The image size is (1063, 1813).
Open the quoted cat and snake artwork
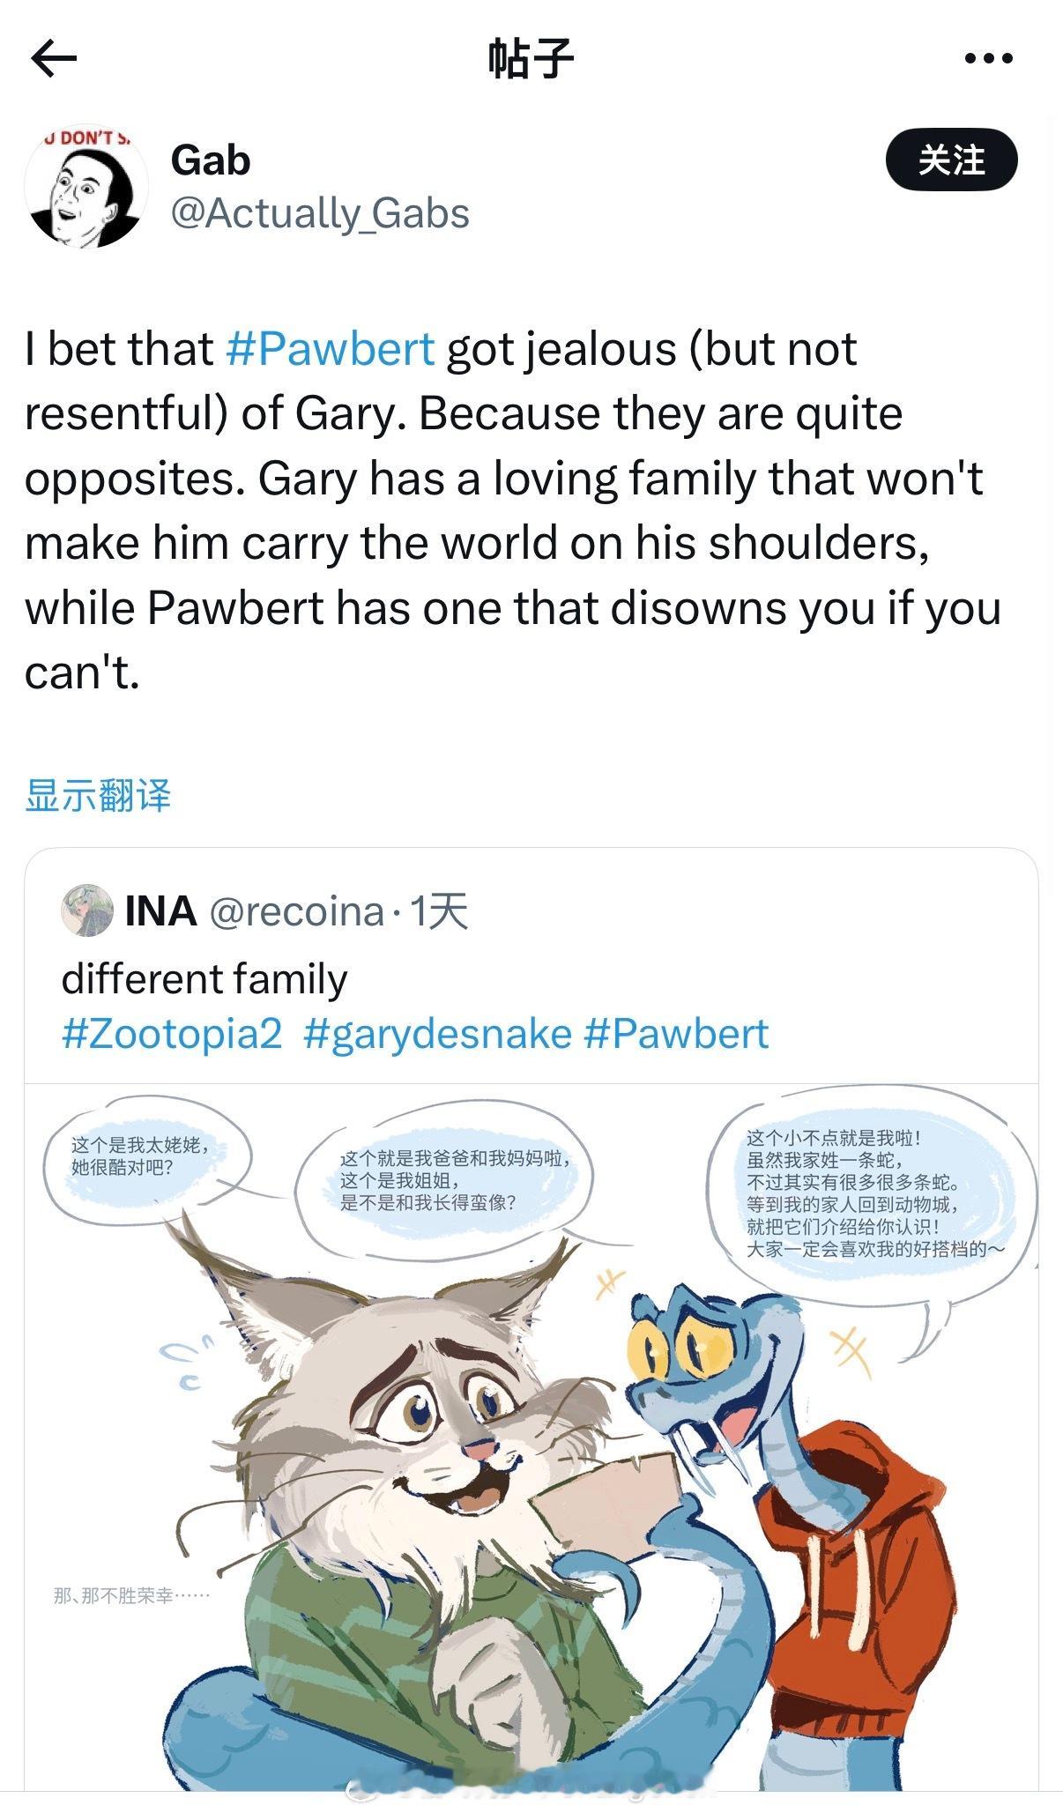coord(531,1436)
